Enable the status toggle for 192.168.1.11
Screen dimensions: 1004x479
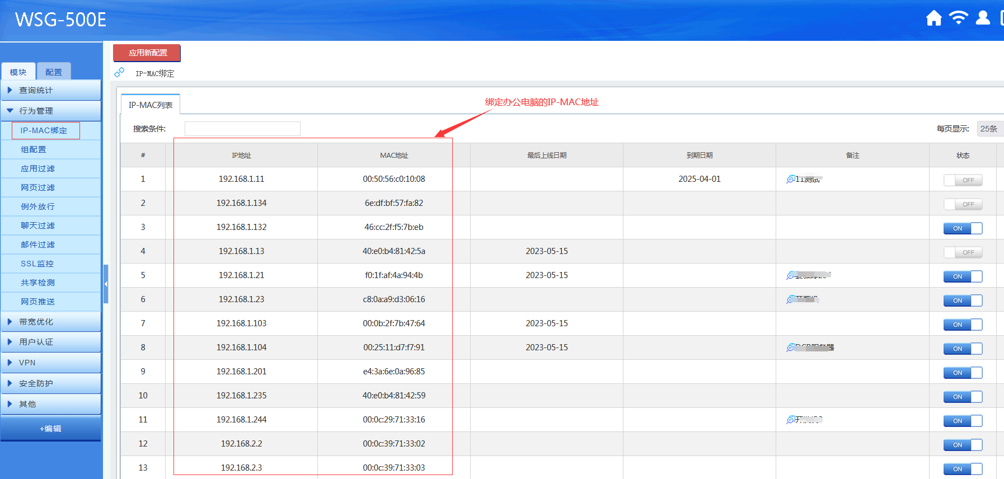(x=963, y=180)
